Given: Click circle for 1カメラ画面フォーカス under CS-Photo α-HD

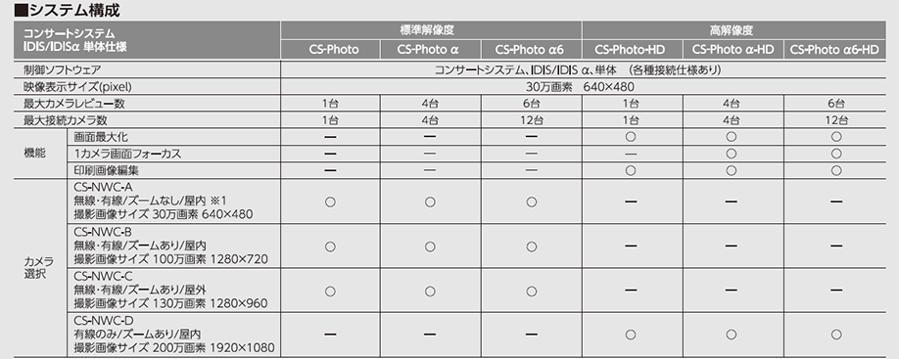Looking at the screenshot, I should point(731,154).
